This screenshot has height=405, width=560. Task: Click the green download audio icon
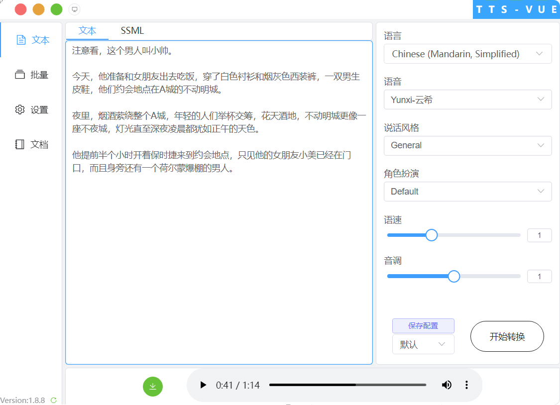pos(153,386)
